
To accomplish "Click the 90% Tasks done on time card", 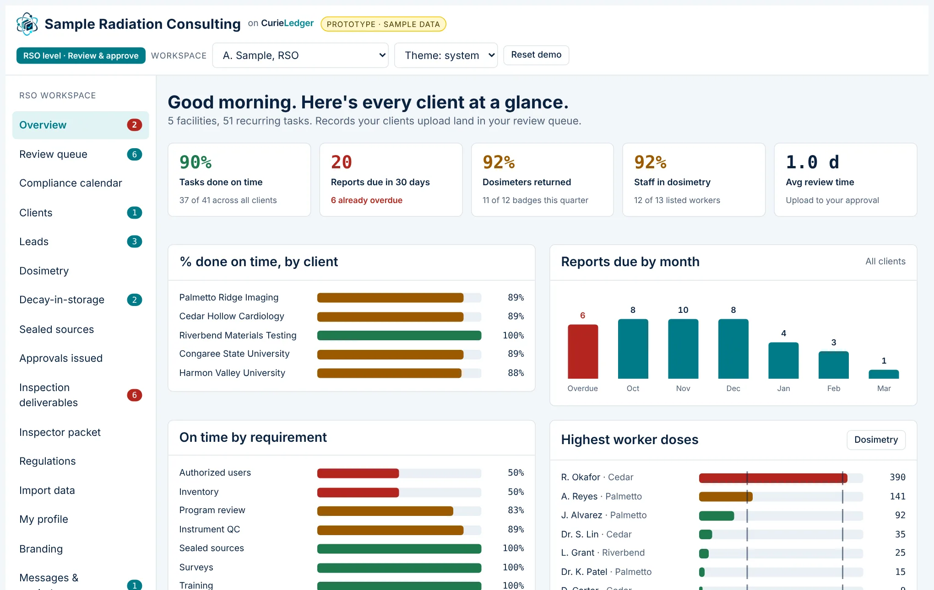I will tap(239, 180).
